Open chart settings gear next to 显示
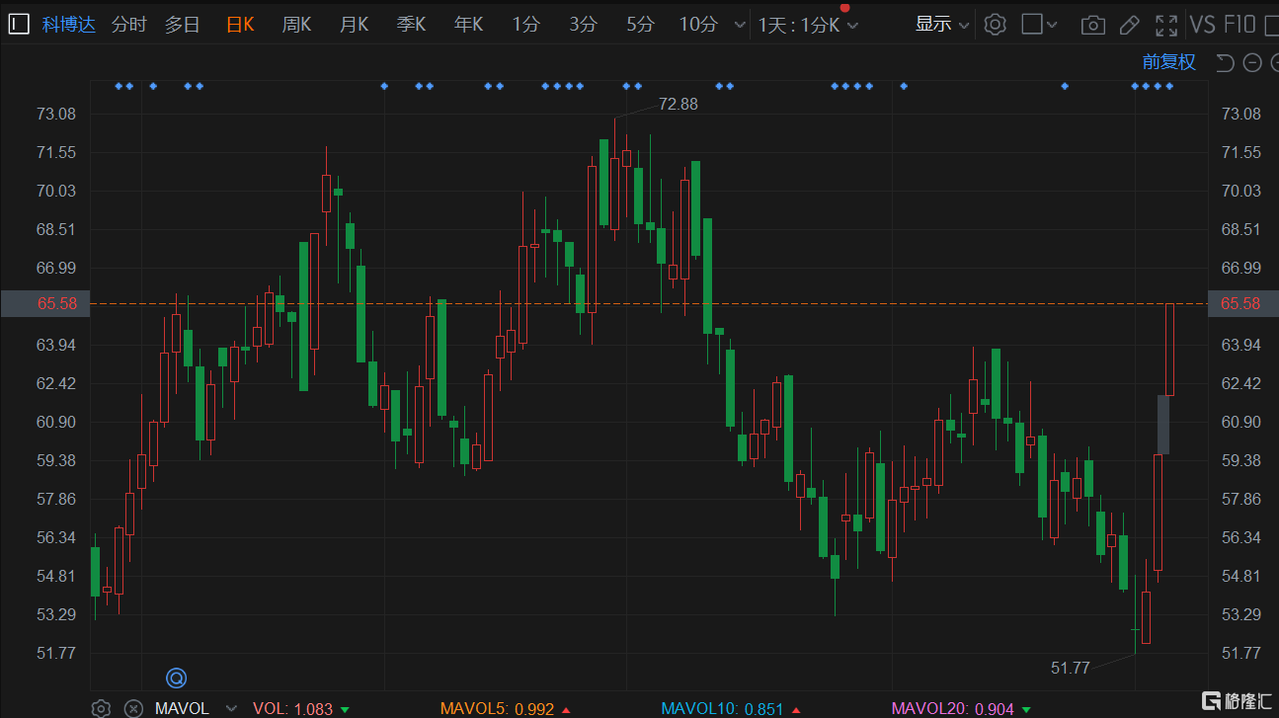 (996, 25)
